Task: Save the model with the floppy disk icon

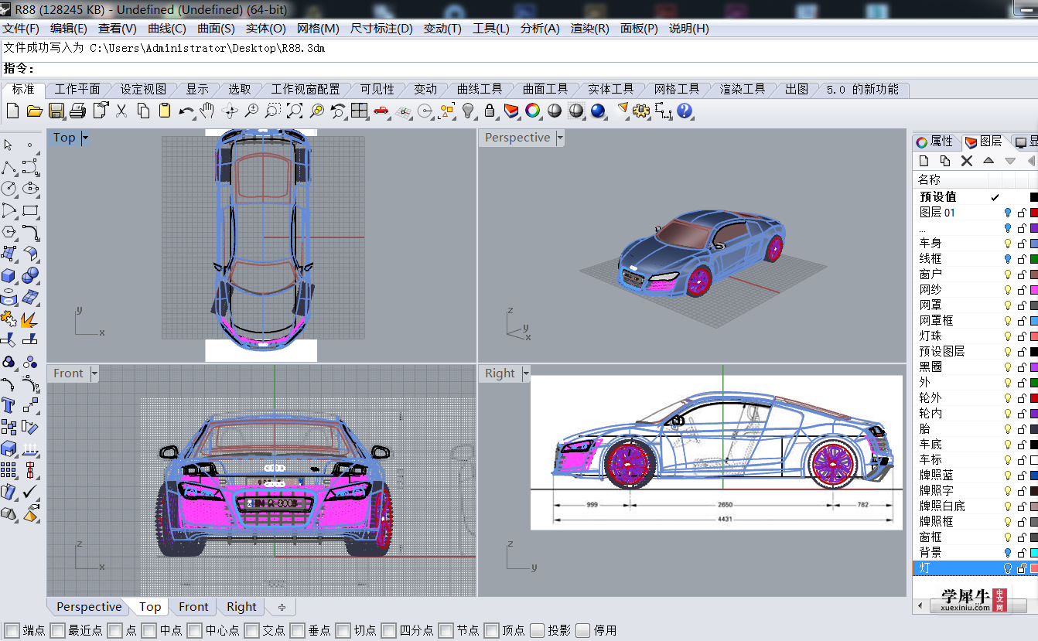Action: 56,111
